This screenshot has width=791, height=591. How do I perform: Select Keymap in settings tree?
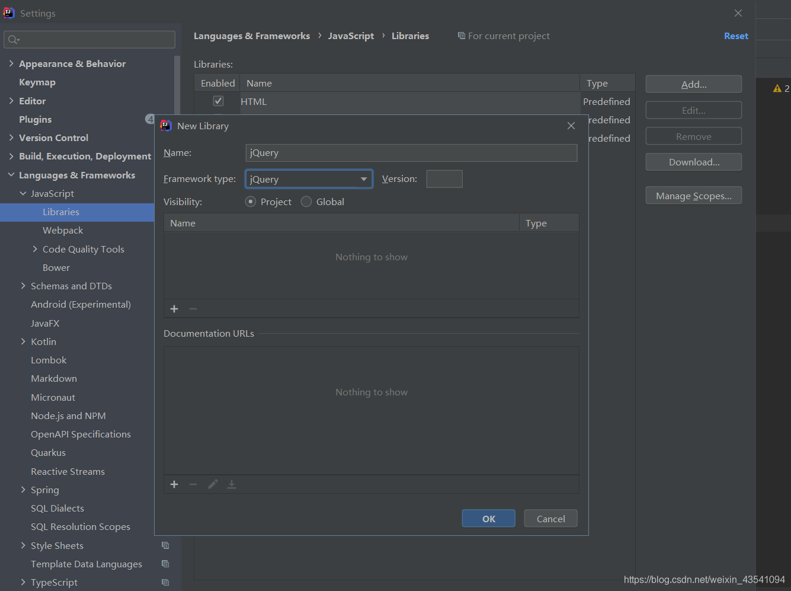coord(37,82)
